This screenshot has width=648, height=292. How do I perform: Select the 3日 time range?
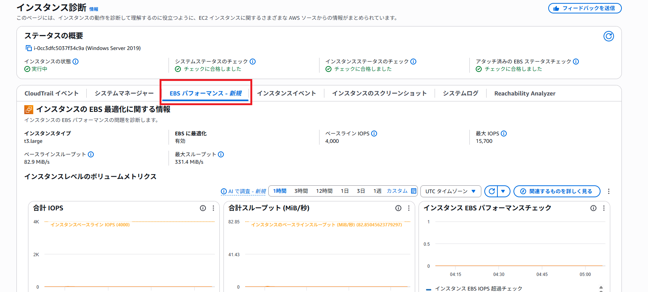click(x=361, y=191)
